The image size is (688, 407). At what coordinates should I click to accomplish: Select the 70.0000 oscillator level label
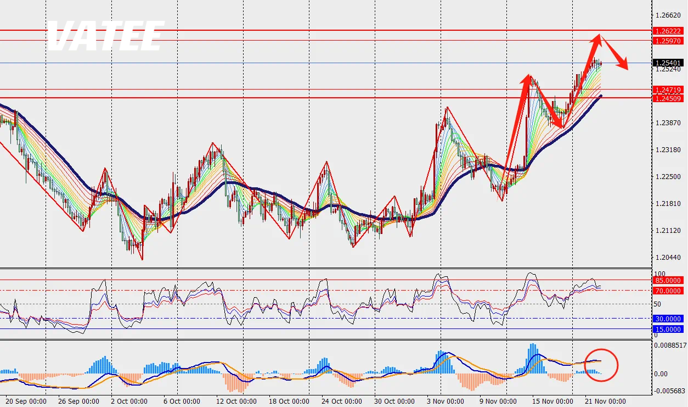click(669, 290)
